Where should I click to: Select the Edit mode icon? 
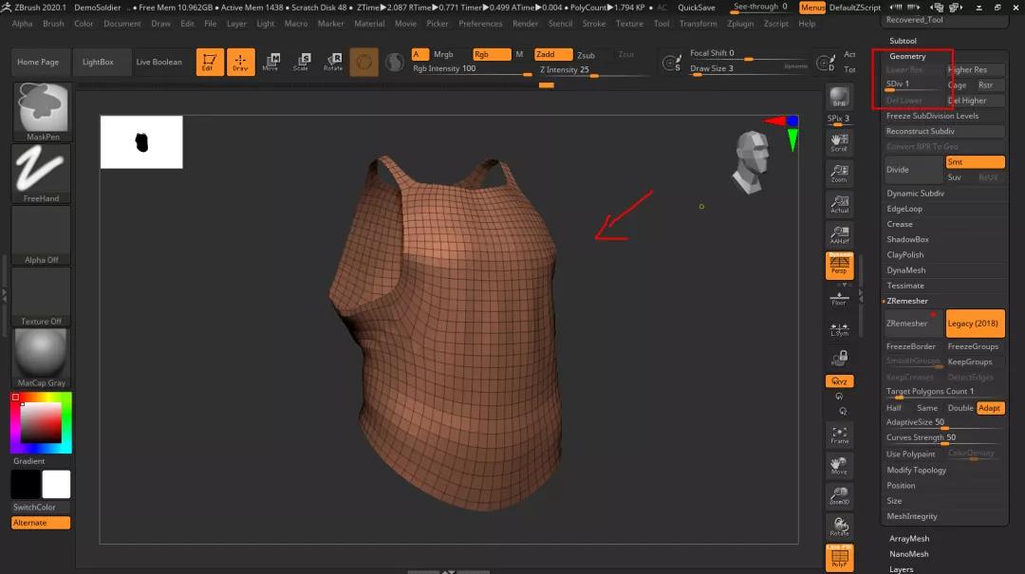tap(210, 63)
